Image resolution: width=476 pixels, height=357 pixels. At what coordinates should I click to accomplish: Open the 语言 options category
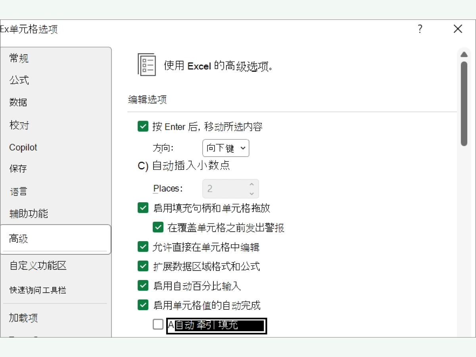56,192
